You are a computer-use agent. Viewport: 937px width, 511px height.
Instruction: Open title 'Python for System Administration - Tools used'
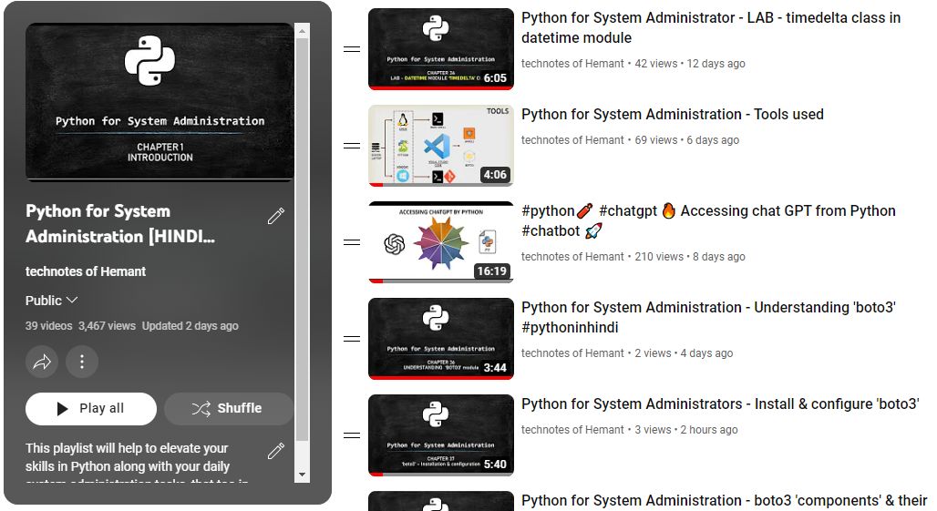(673, 115)
